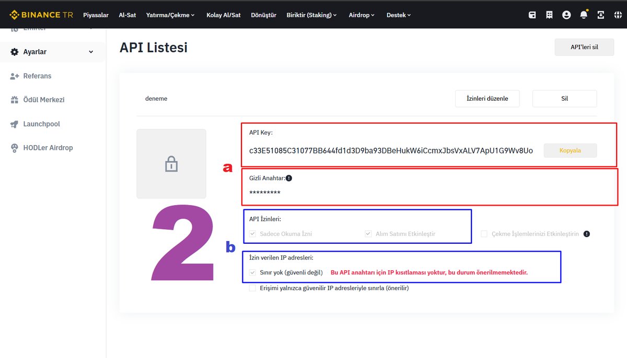Image resolution: width=627 pixels, height=358 pixels.
Task: Open the orders receipt icon in the header
Action: tap(550, 15)
